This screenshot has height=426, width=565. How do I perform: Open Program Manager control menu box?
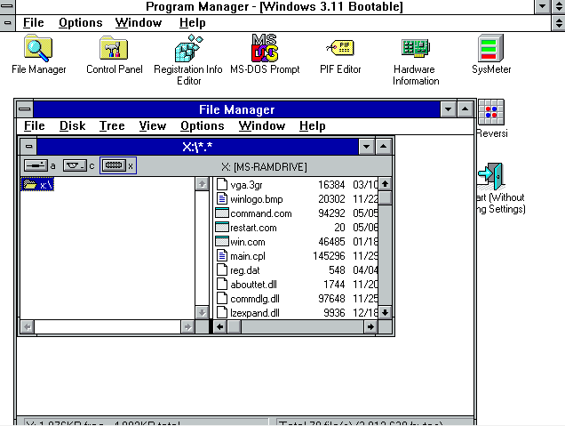point(8,6)
